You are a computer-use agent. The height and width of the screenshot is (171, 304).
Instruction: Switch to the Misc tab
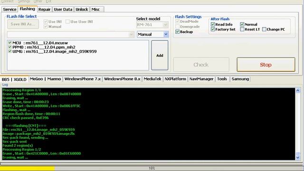click(x=95, y=9)
